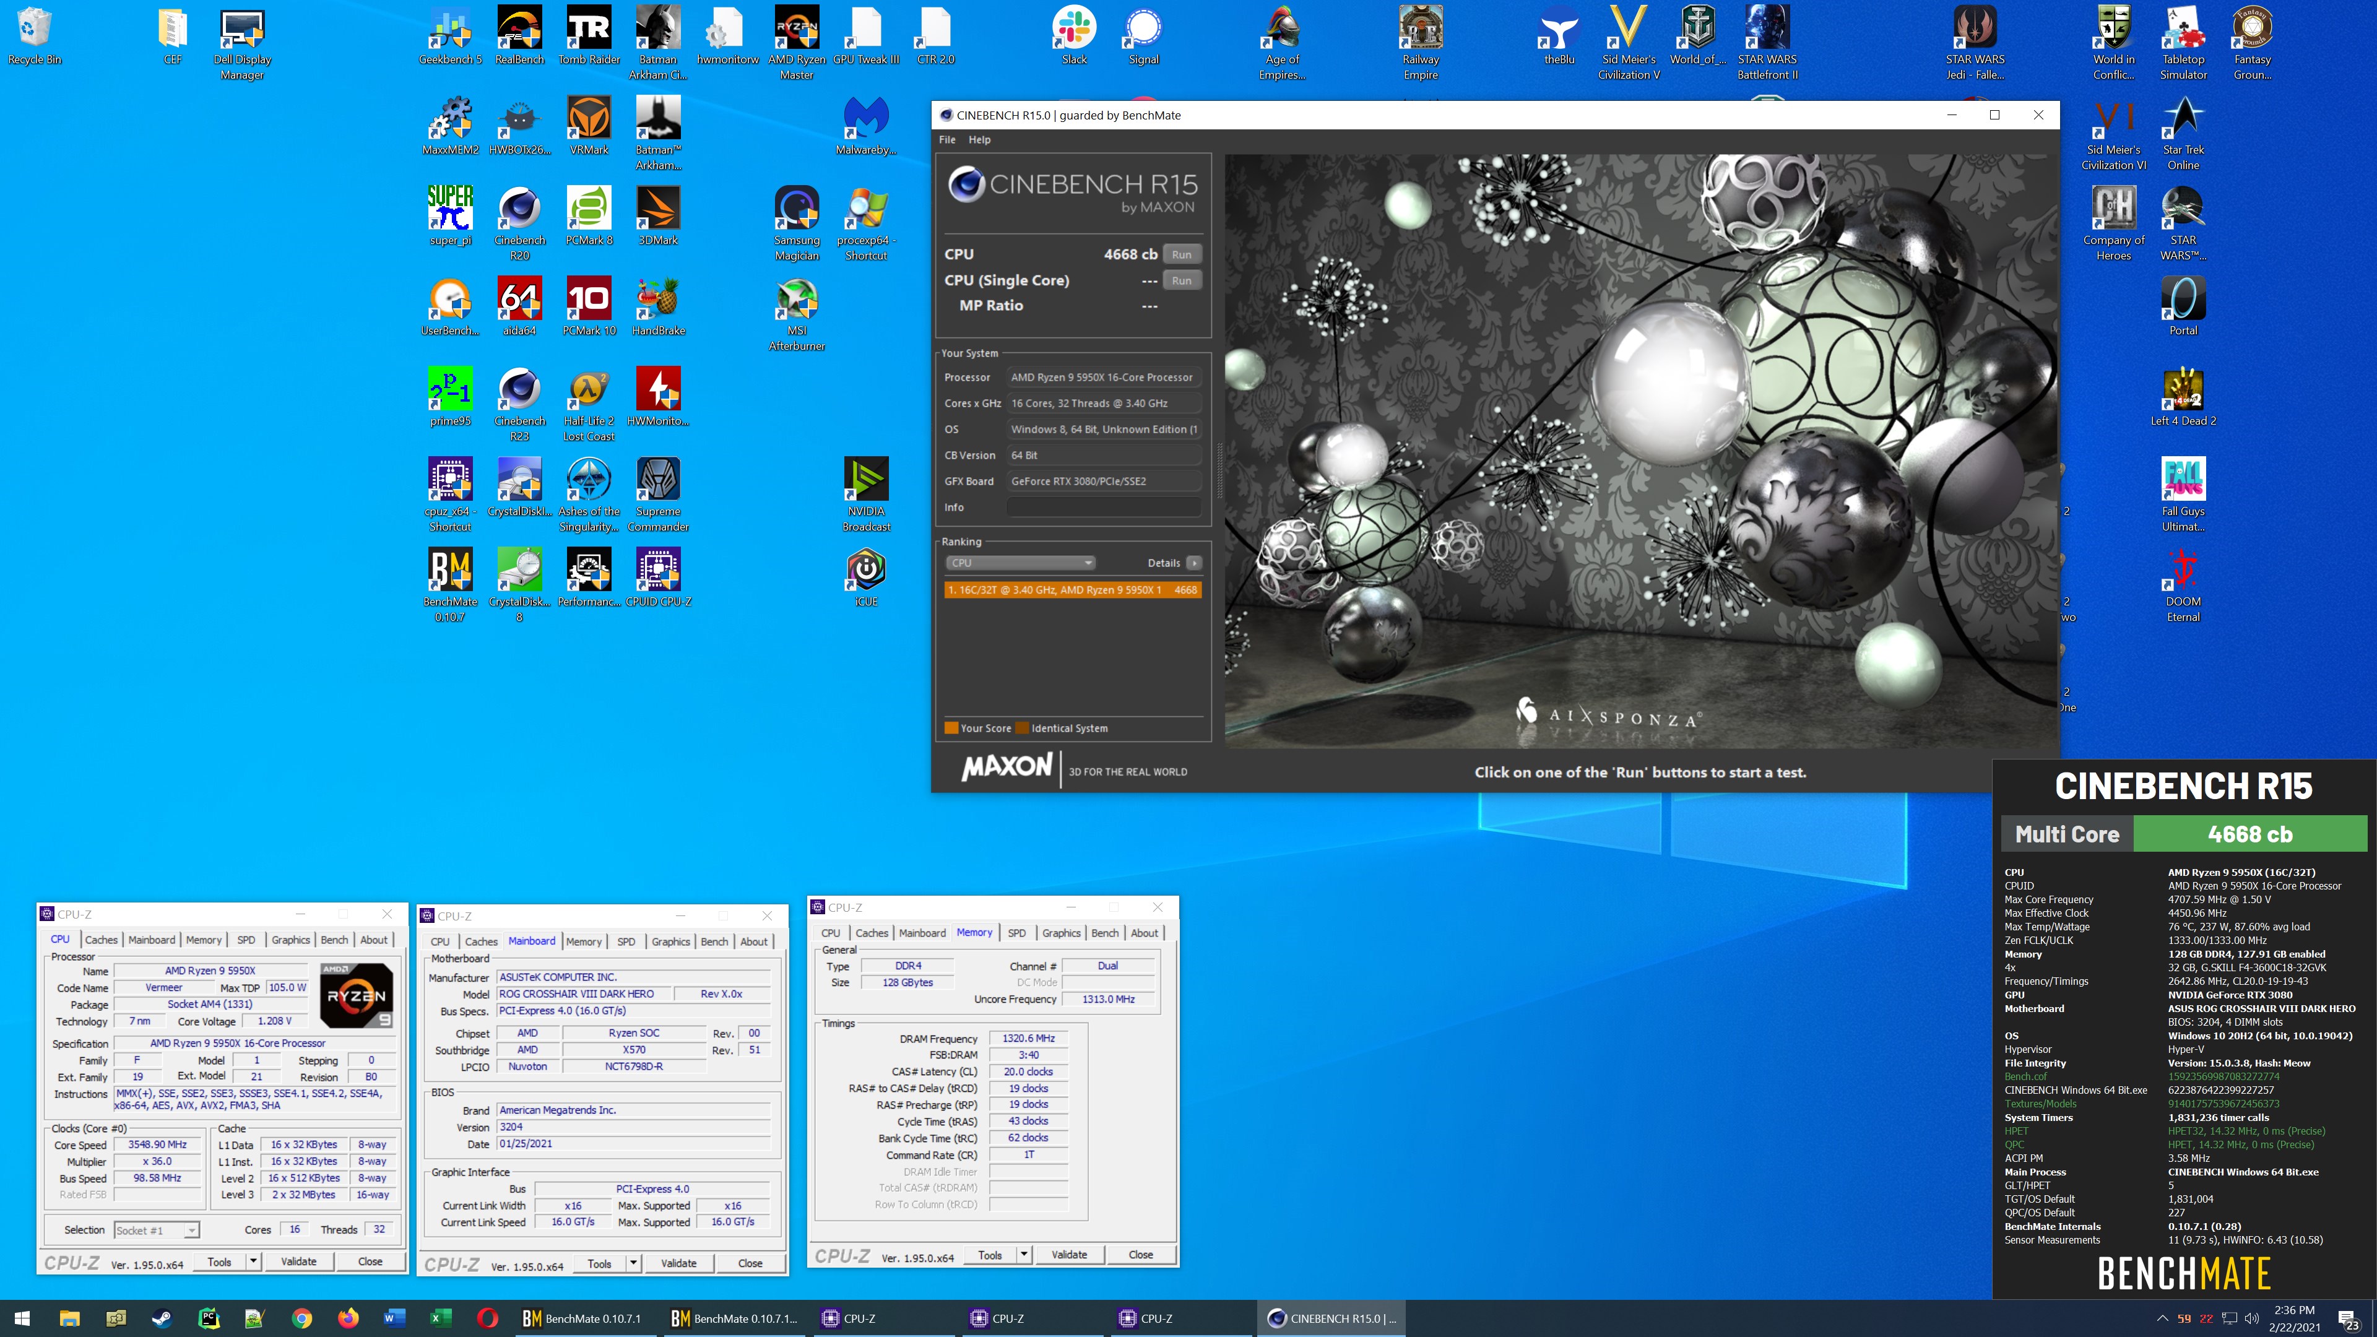Open the Malwarebytes desktop icon

865,126
